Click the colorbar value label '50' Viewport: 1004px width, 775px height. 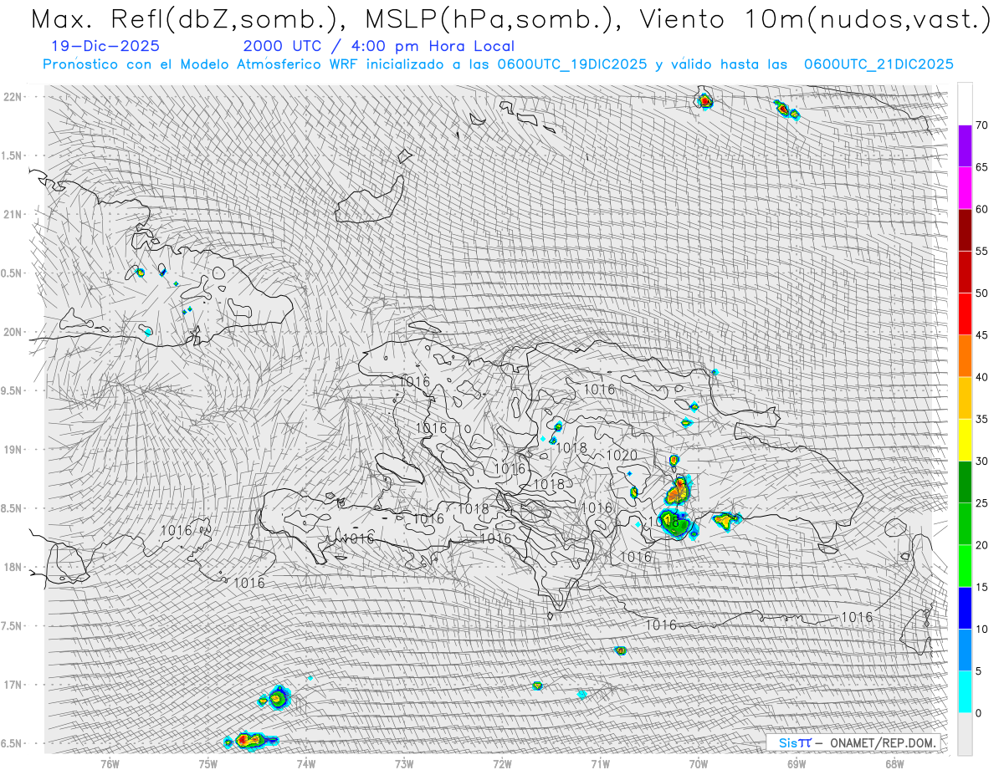(981, 293)
